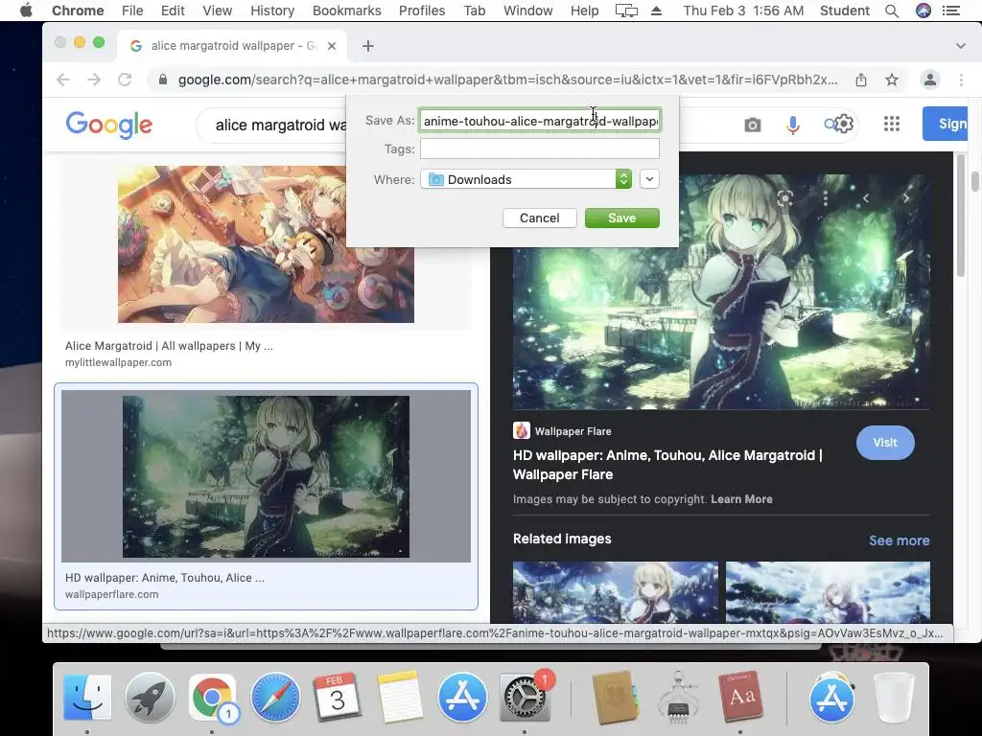Open the Profiles menu
The image size is (982, 736).
click(422, 11)
